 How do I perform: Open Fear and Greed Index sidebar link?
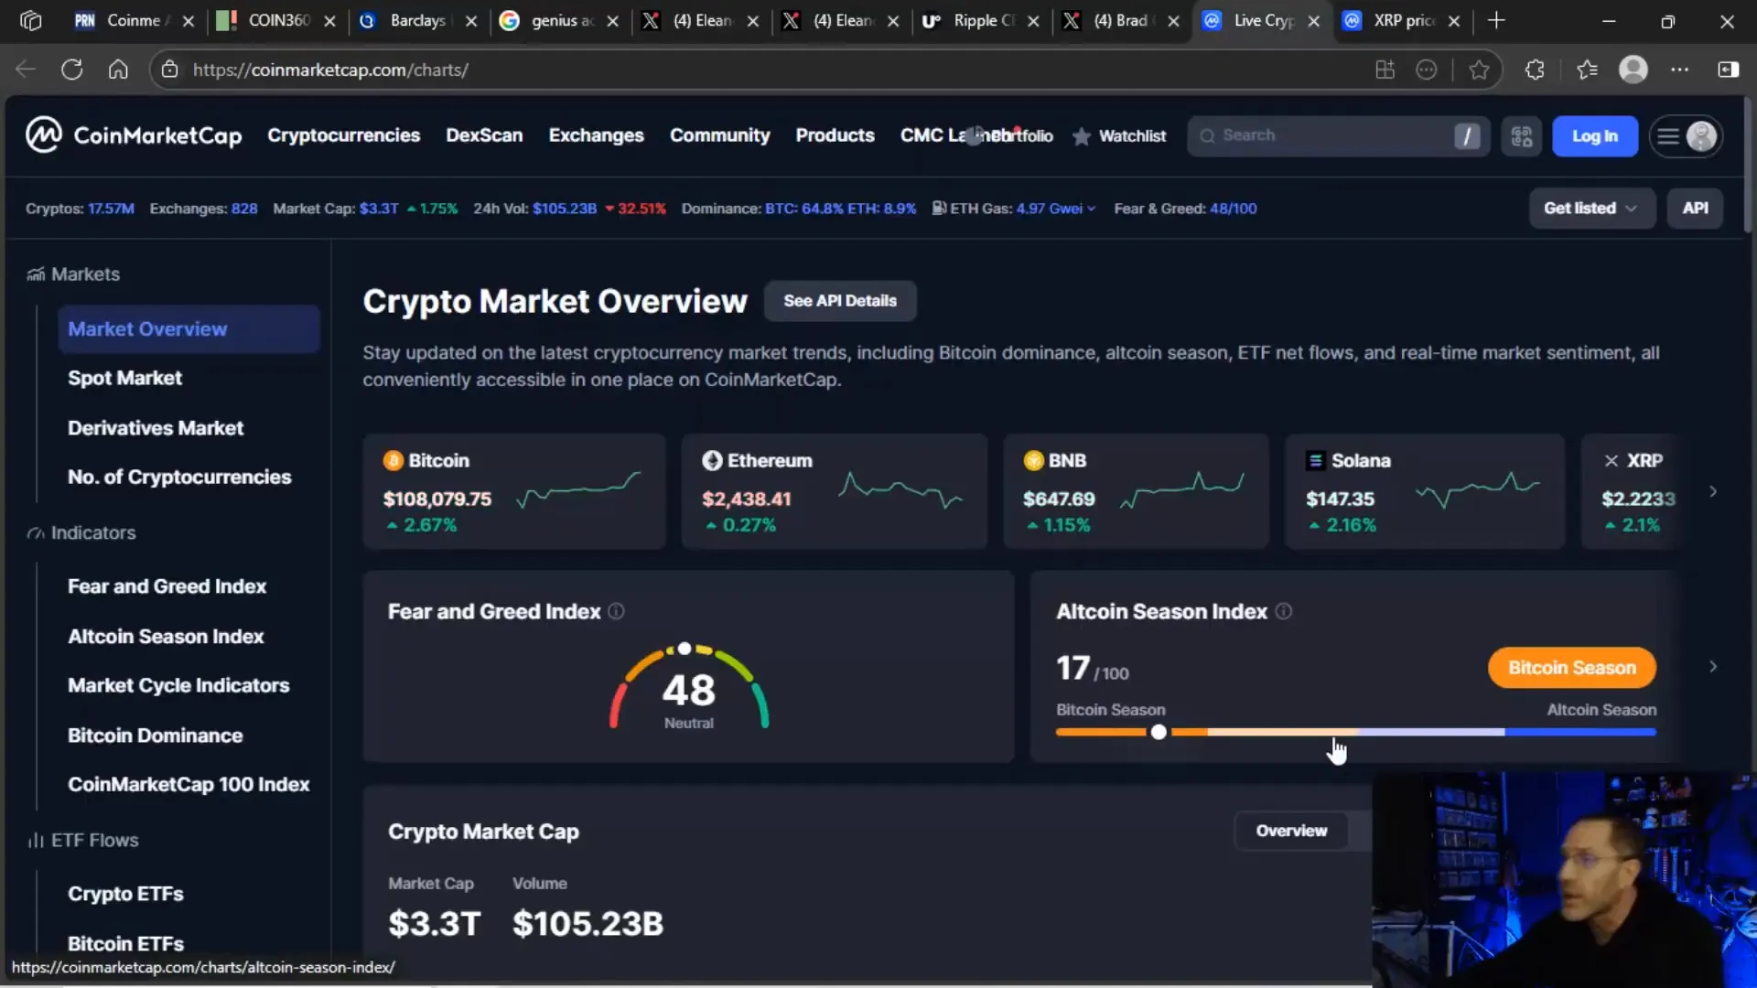point(167,586)
